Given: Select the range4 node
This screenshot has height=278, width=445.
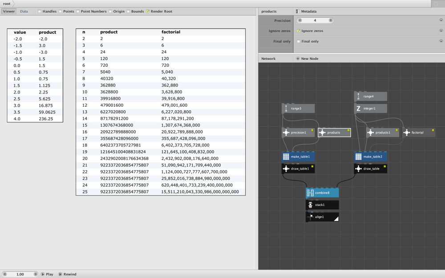Looking at the screenshot, I should coord(370,97).
